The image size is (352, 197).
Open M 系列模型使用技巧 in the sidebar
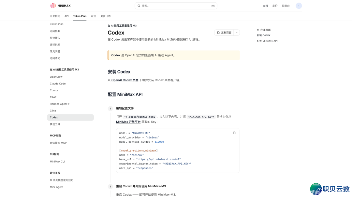click(x=62, y=180)
